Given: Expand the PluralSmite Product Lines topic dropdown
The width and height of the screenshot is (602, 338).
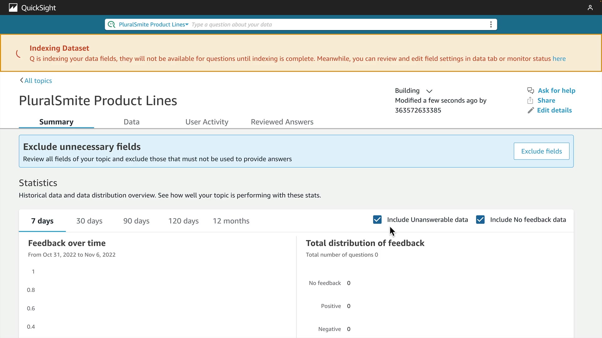Looking at the screenshot, I should [x=154, y=24].
